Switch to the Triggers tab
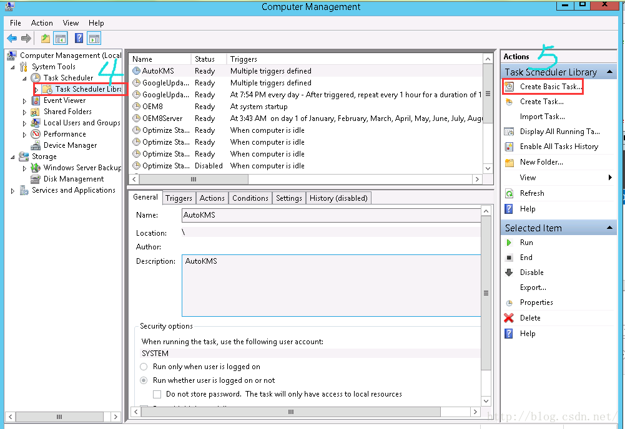Viewport: 625px width, 429px height. [x=179, y=198]
